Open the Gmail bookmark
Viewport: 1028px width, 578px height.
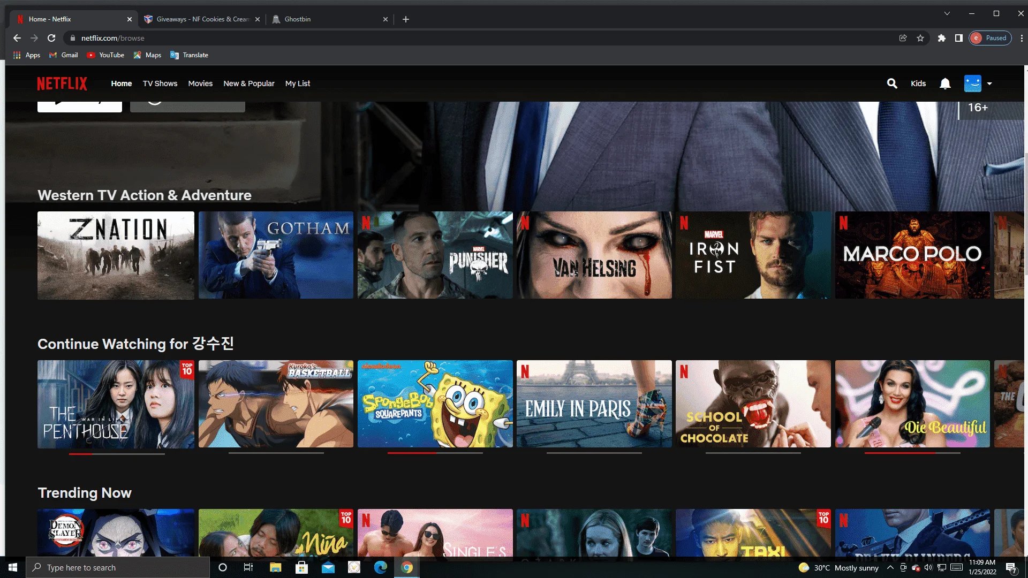click(64, 55)
